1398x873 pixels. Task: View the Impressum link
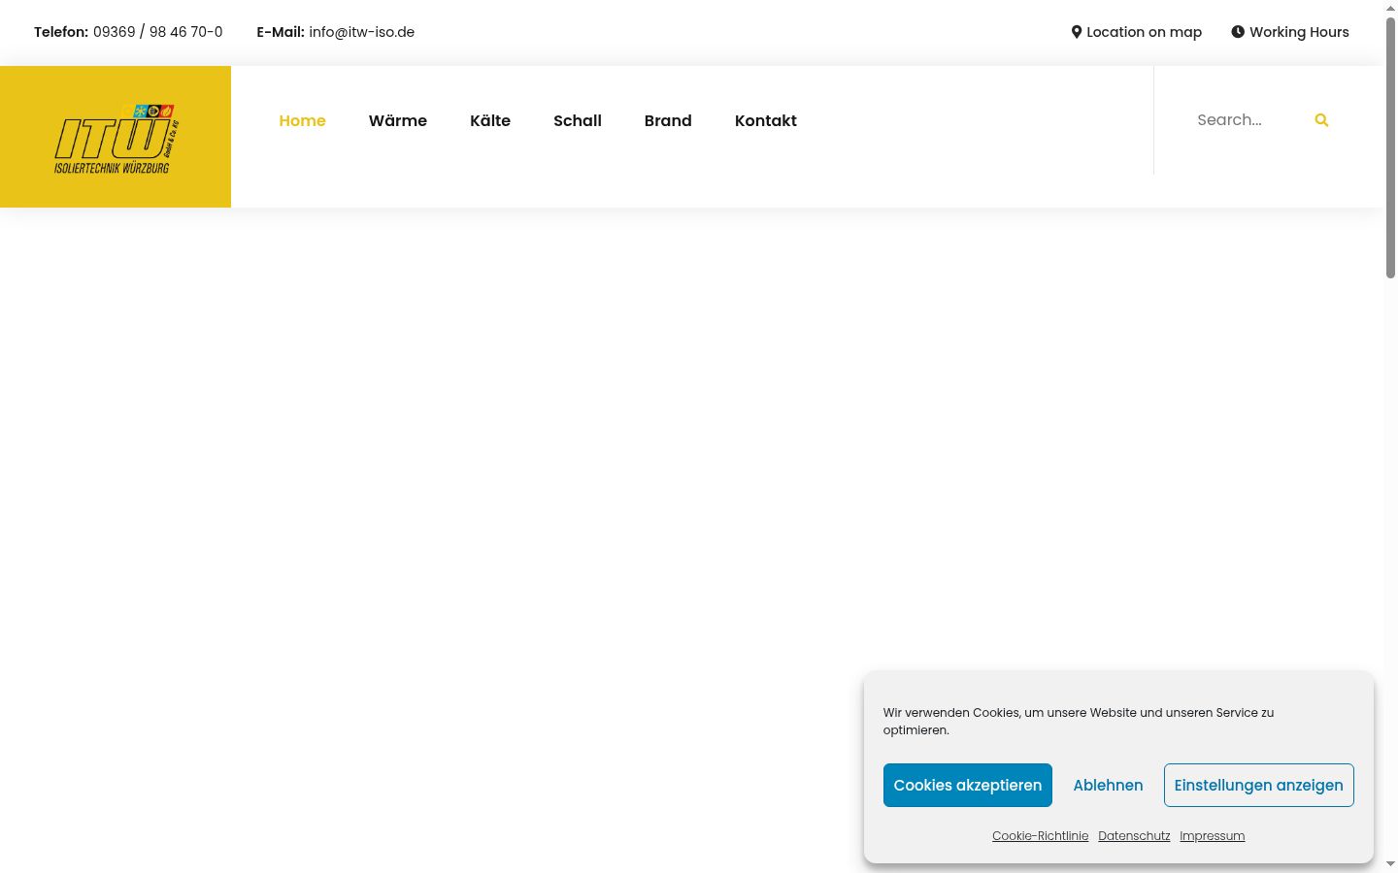pos(1212,836)
